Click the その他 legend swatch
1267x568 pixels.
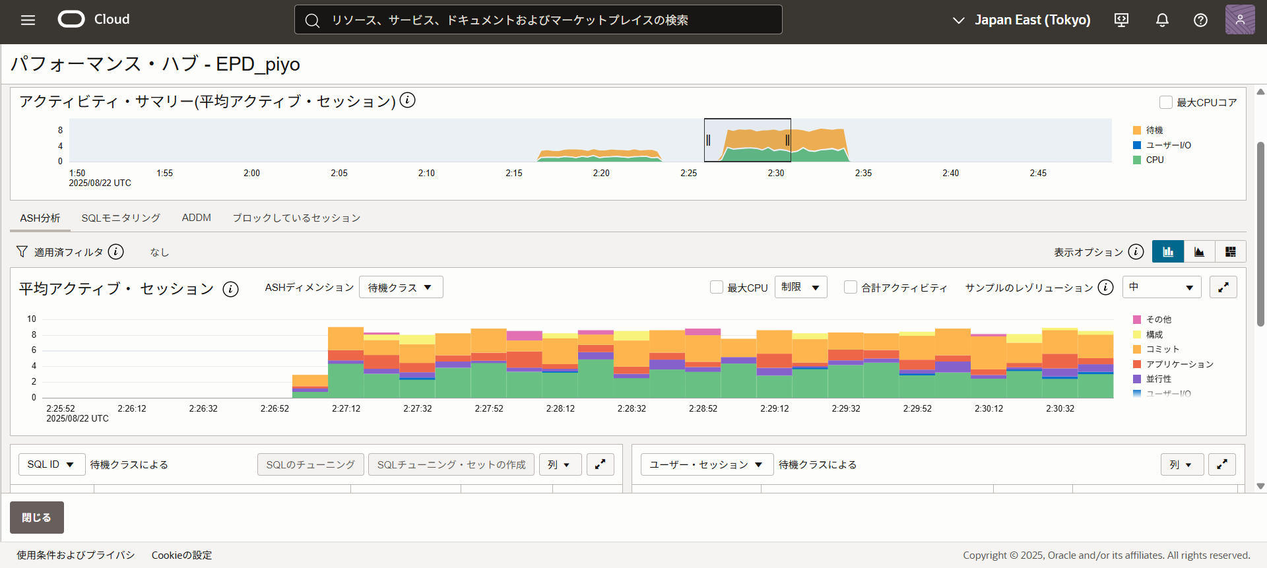pos(1137,319)
